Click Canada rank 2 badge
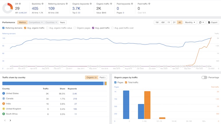Viewport: 221px width, 124px height. tap(4, 98)
